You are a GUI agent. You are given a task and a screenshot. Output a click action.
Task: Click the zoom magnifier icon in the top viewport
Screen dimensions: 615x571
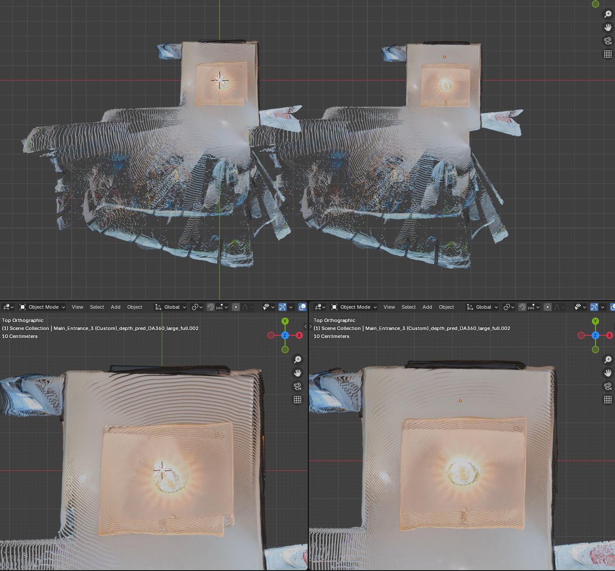pyautogui.click(x=608, y=14)
